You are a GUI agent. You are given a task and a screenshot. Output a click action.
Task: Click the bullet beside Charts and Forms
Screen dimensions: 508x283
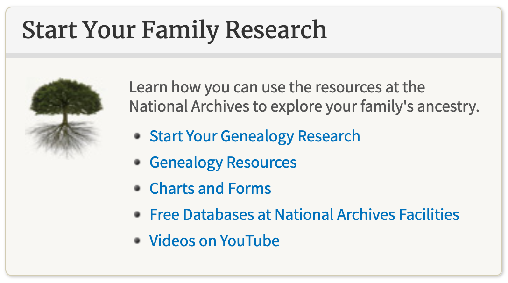[x=137, y=188]
